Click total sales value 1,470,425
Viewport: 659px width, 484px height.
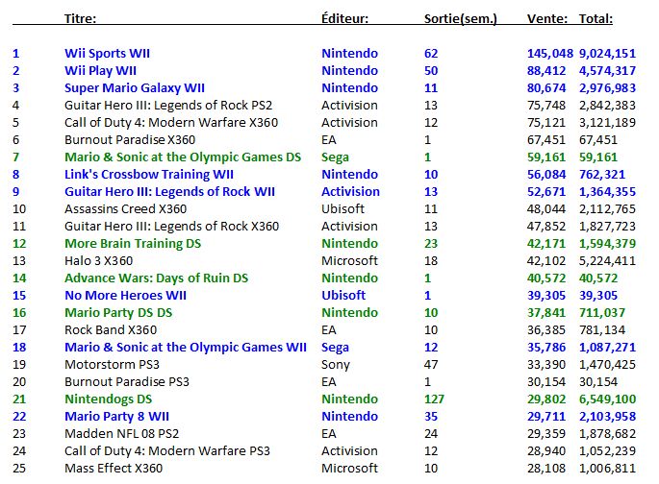pyautogui.click(x=607, y=365)
